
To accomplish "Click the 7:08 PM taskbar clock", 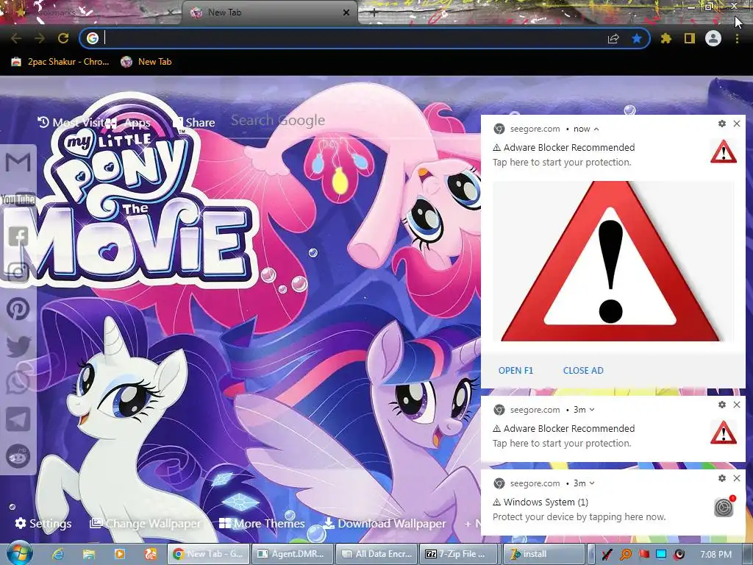I will (715, 555).
